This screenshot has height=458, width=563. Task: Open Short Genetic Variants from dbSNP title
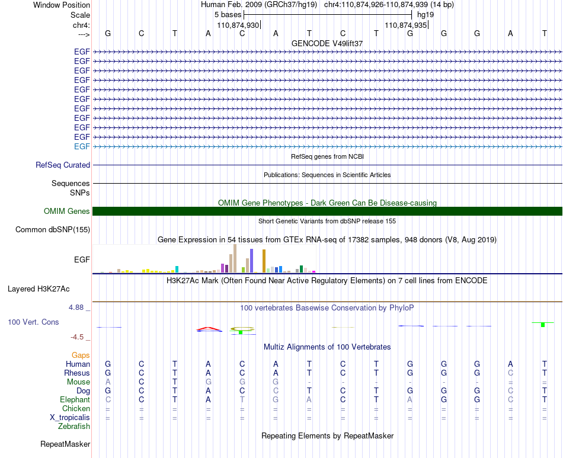pos(327,221)
